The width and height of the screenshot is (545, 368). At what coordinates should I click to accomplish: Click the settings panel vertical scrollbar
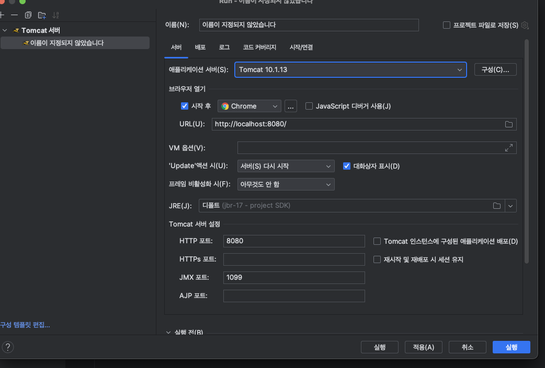527,151
